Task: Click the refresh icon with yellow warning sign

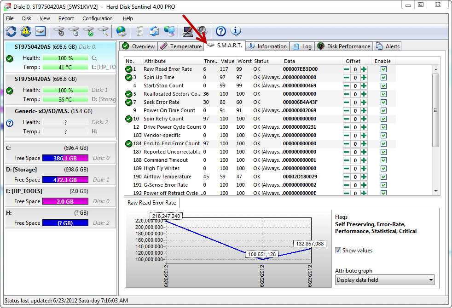Action: (x=26, y=31)
